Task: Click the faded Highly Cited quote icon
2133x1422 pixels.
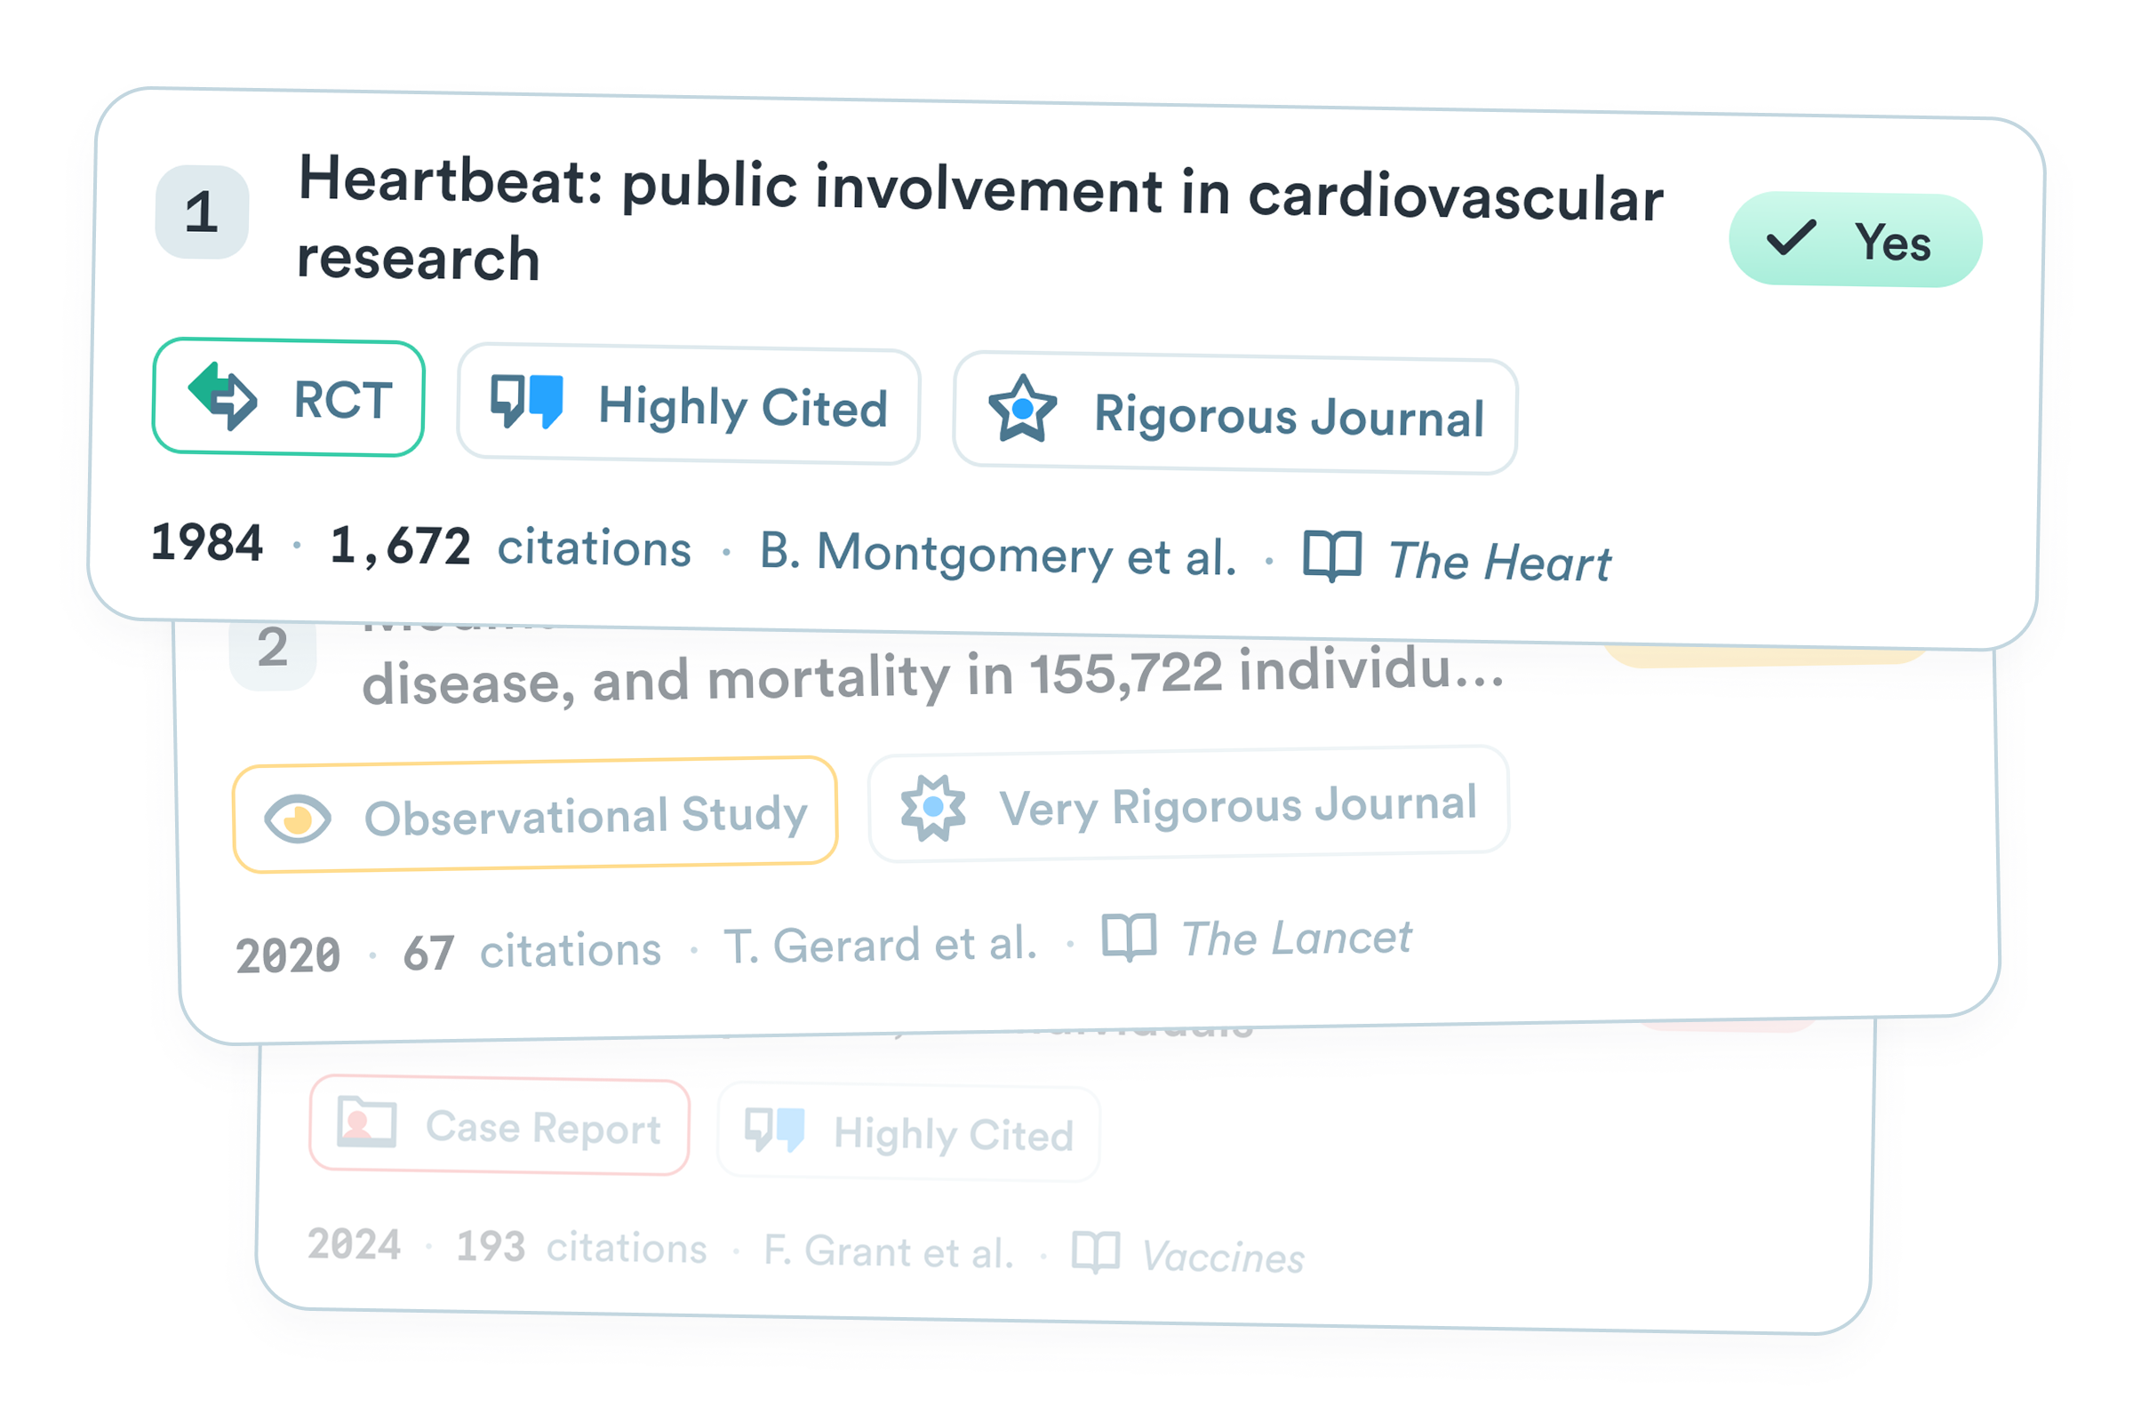Action: point(774,1130)
